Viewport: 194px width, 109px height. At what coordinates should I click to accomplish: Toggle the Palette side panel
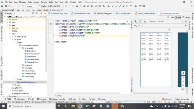coord(132,25)
